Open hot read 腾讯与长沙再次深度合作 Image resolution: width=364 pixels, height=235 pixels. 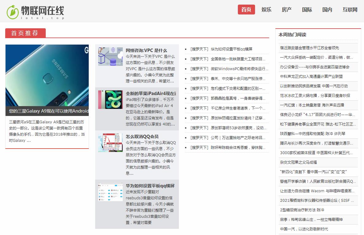[316, 143]
